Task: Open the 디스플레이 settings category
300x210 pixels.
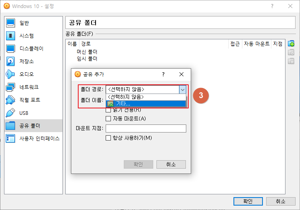Action: click(33, 49)
